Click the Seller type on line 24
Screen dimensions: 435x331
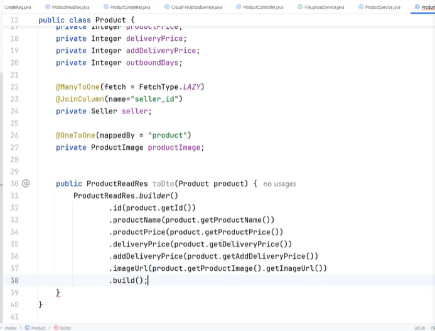pyautogui.click(x=104, y=111)
